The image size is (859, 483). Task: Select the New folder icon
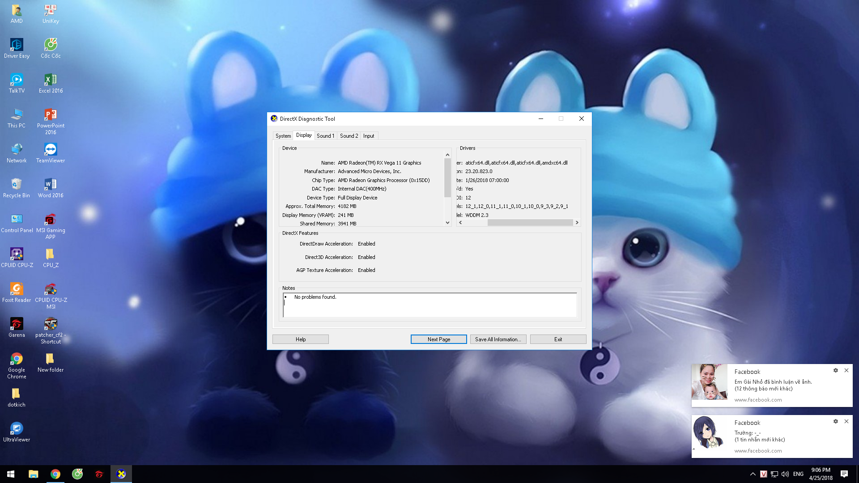click(51, 362)
